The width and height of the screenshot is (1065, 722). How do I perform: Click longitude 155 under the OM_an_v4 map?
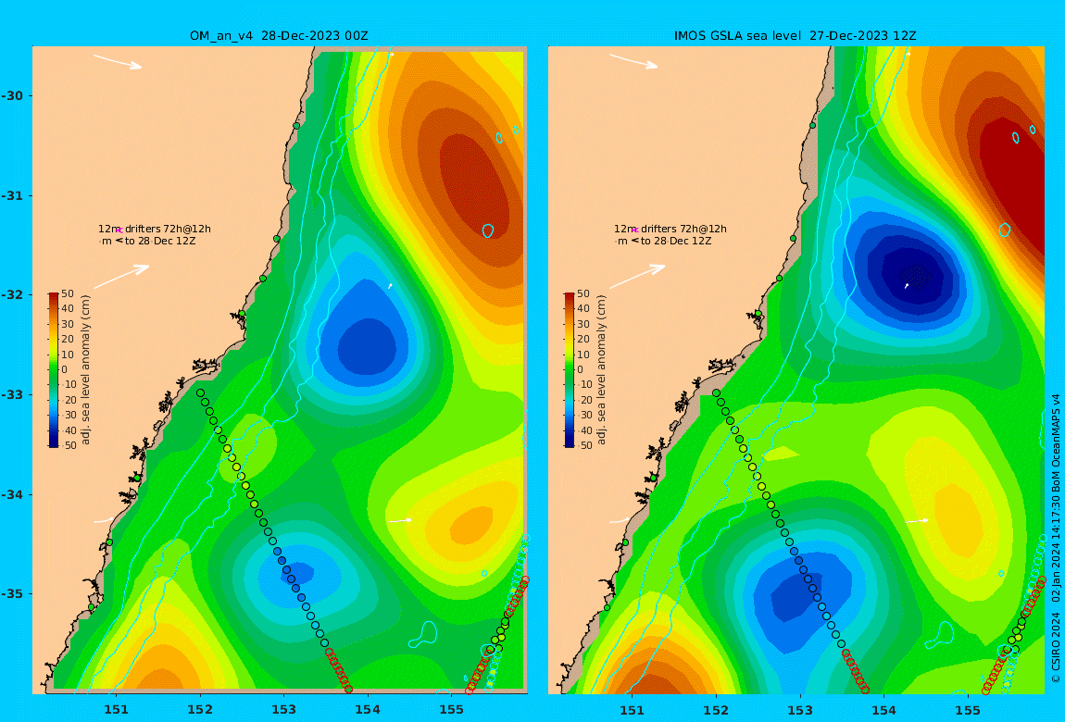[x=452, y=710]
